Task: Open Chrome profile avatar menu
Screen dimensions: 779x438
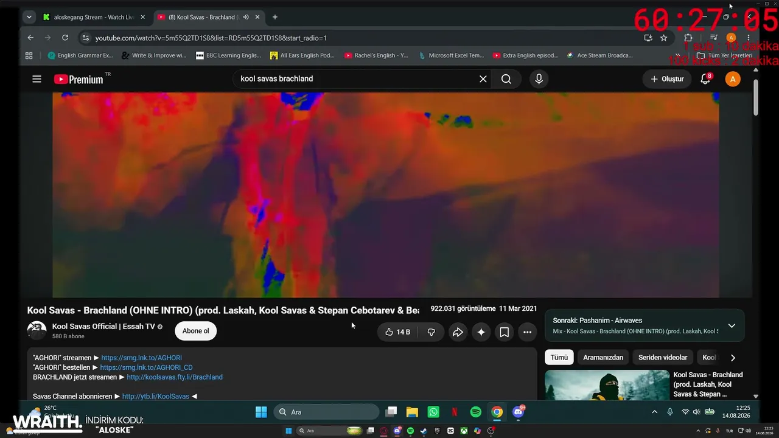Action: coord(731,38)
